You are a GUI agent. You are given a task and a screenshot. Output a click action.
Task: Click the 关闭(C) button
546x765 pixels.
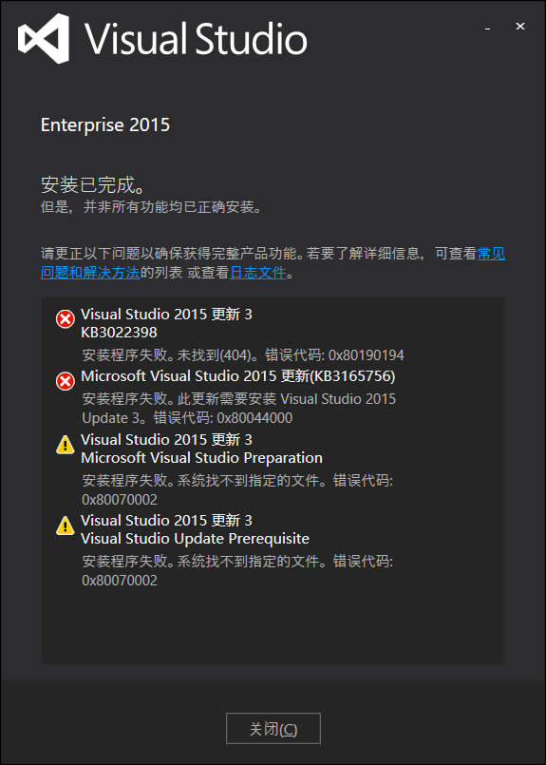click(x=273, y=728)
